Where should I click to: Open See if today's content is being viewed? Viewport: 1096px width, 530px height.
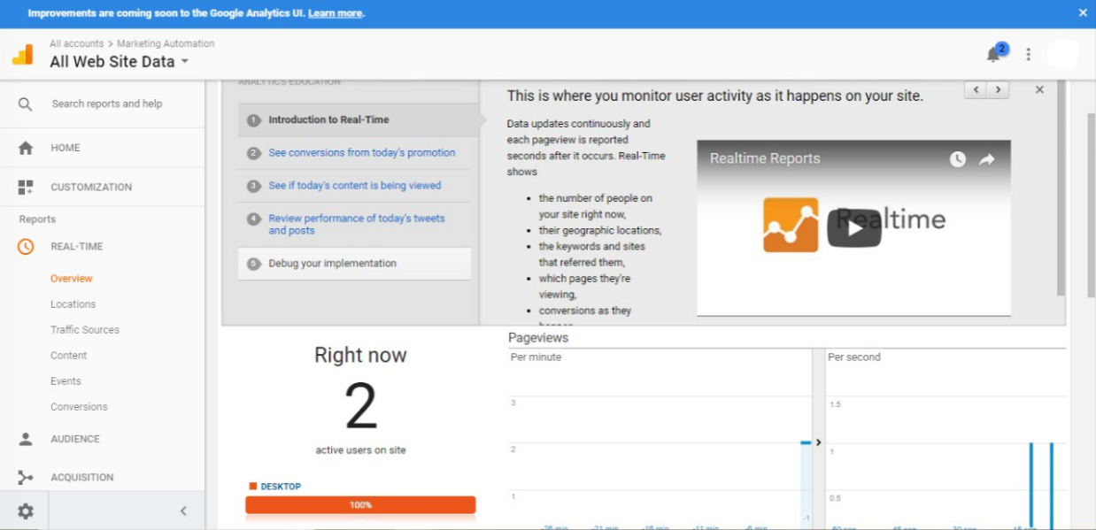pos(355,186)
